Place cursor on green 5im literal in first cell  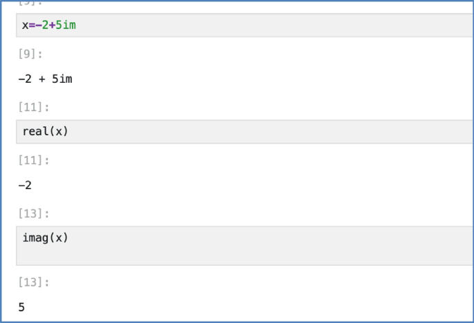(67, 26)
